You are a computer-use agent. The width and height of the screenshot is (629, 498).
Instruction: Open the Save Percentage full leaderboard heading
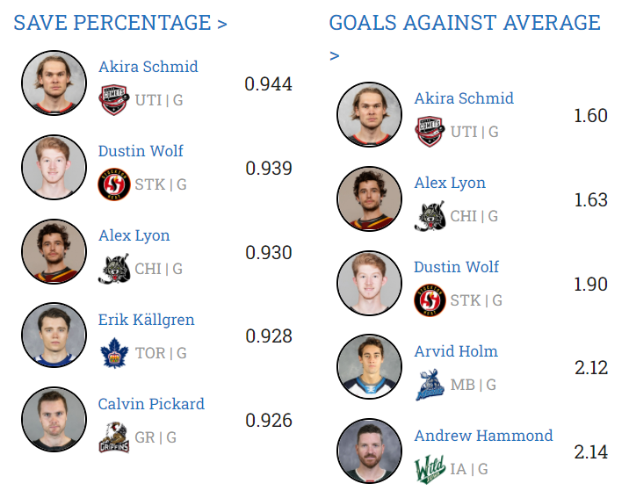tap(120, 23)
